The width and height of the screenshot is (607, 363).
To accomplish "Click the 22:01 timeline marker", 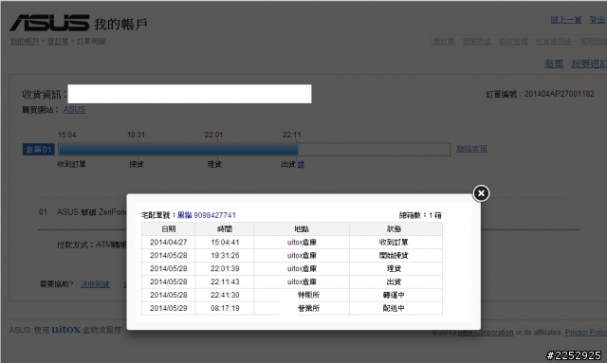I will (x=213, y=136).
